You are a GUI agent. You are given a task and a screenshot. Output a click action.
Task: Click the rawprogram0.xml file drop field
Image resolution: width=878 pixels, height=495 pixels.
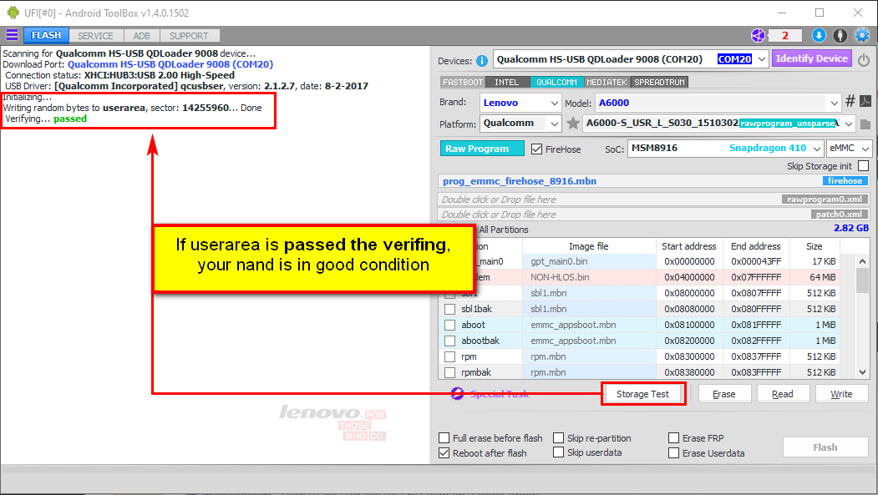click(653, 200)
